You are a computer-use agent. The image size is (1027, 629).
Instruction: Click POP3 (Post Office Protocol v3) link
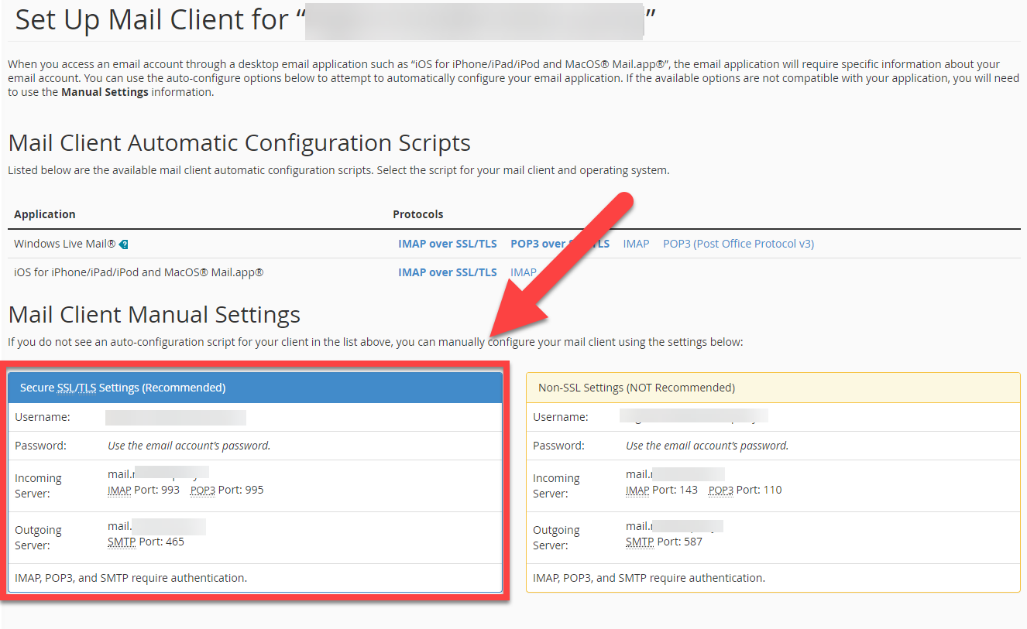click(x=738, y=244)
